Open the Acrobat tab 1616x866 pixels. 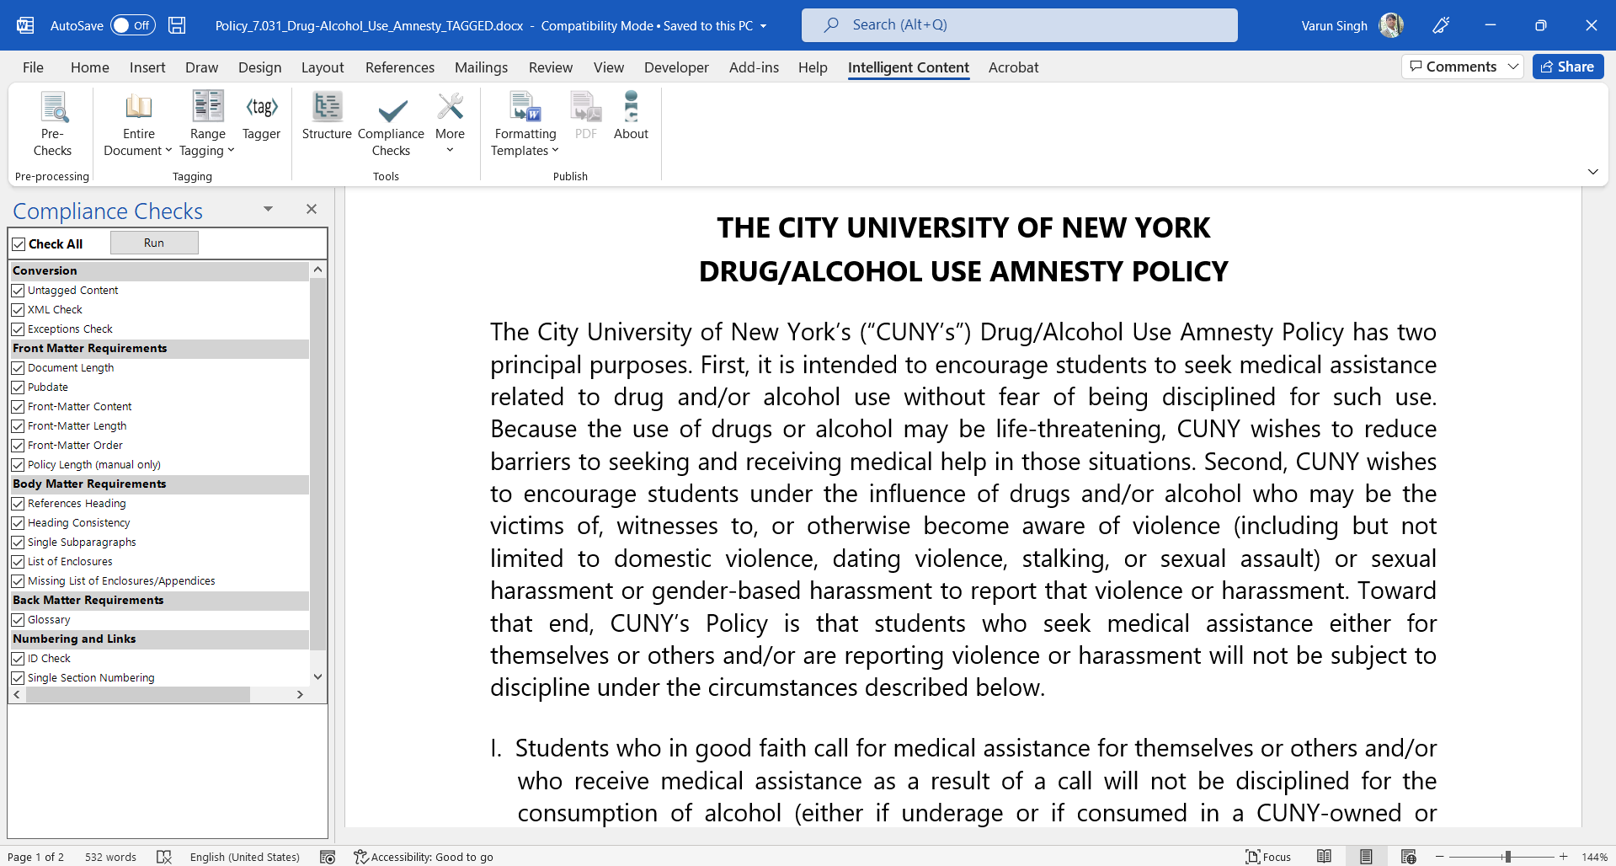[1013, 67]
